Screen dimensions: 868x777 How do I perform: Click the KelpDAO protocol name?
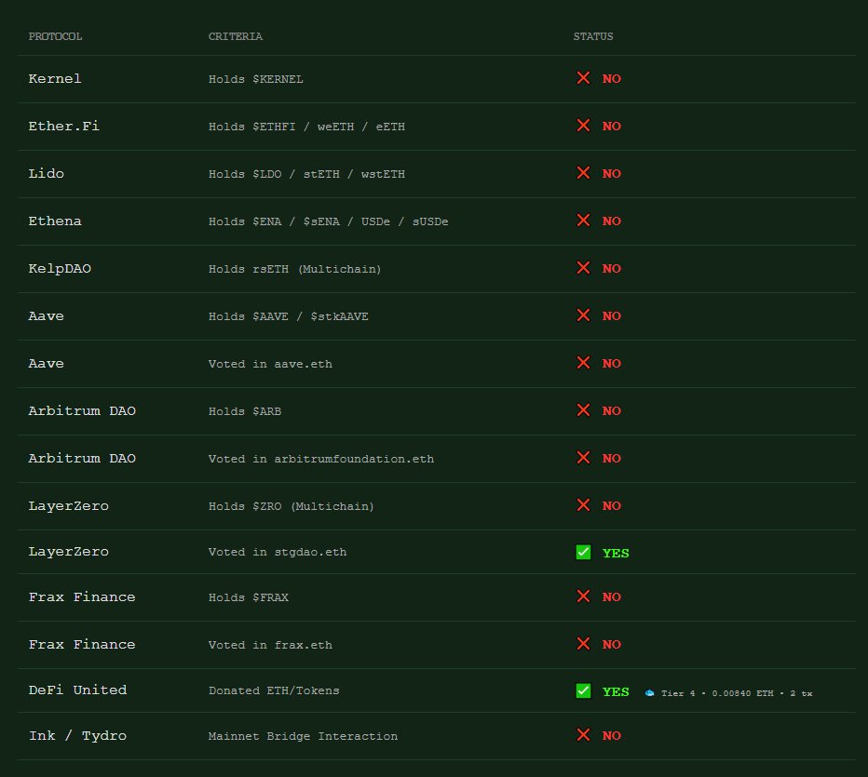(60, 269)
